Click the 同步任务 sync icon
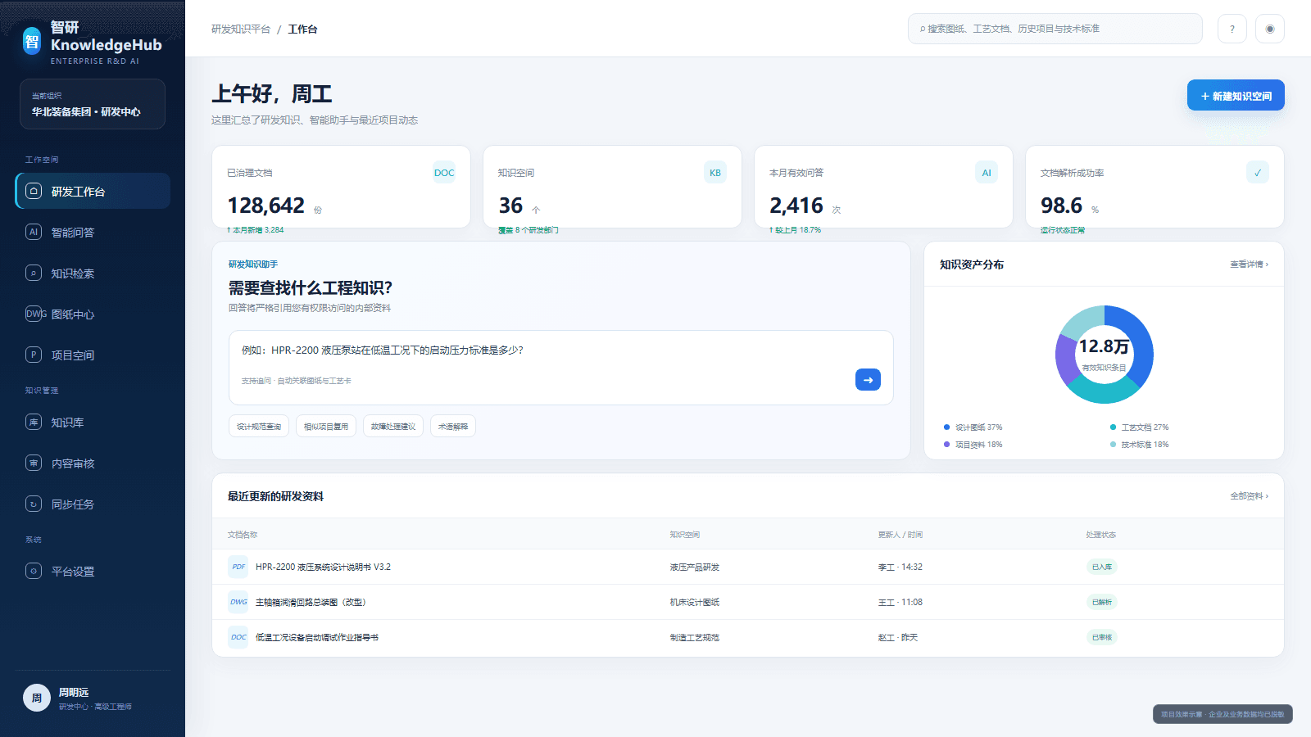The image size is (1311, 737). (34, 504)
